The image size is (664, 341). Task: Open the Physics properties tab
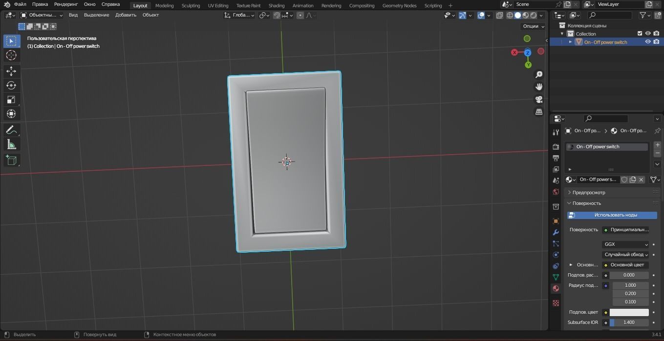556,255
